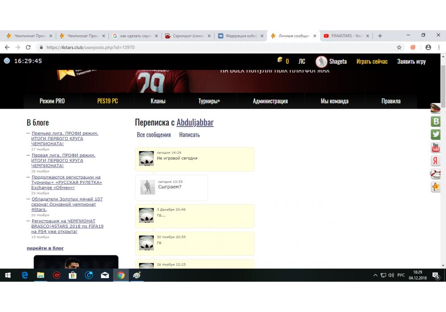Click the Написать link
This screenshot has height=312, width=446.
click(189, 135)
